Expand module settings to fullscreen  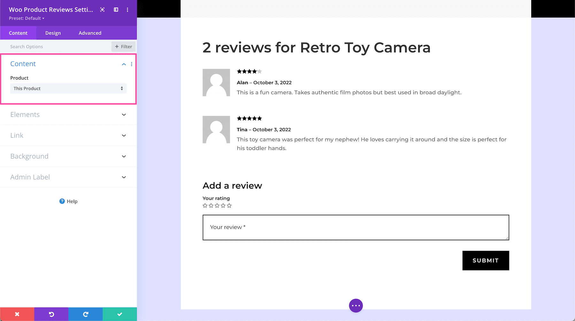[x=102, y=10]
